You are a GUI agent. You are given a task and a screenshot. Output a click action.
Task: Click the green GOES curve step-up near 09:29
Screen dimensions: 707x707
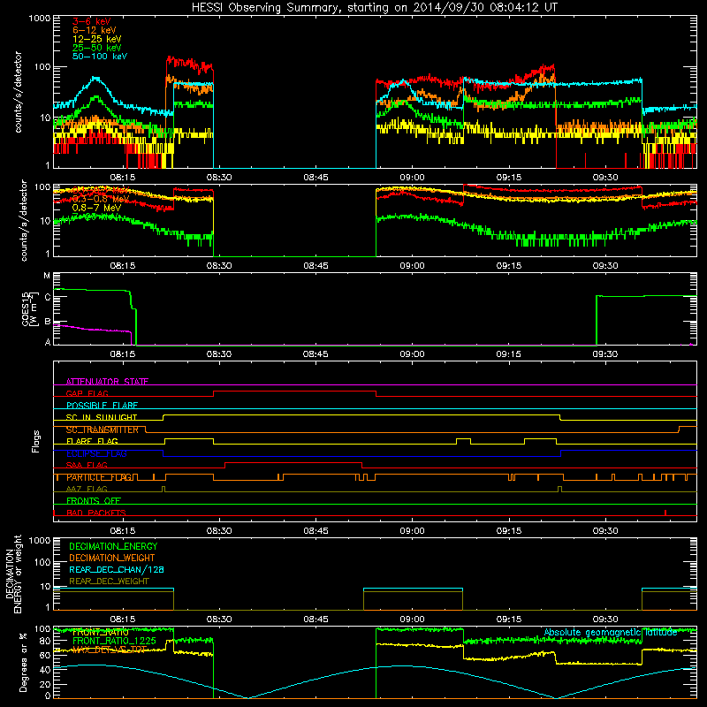tap(596, 320)
